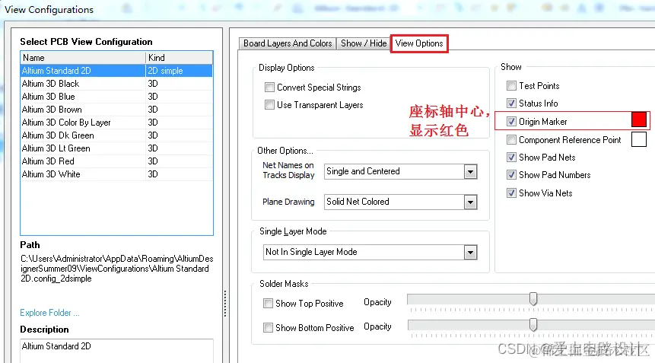
Task: Select Altium 3D Black configuration
Action: click(x=116, y=84)
